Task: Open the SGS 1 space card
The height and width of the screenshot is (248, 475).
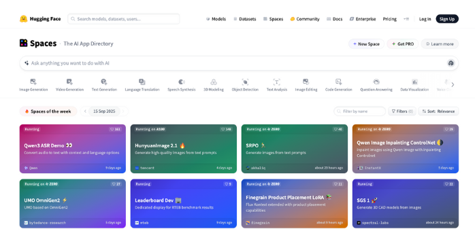Action: coord(406,204)
